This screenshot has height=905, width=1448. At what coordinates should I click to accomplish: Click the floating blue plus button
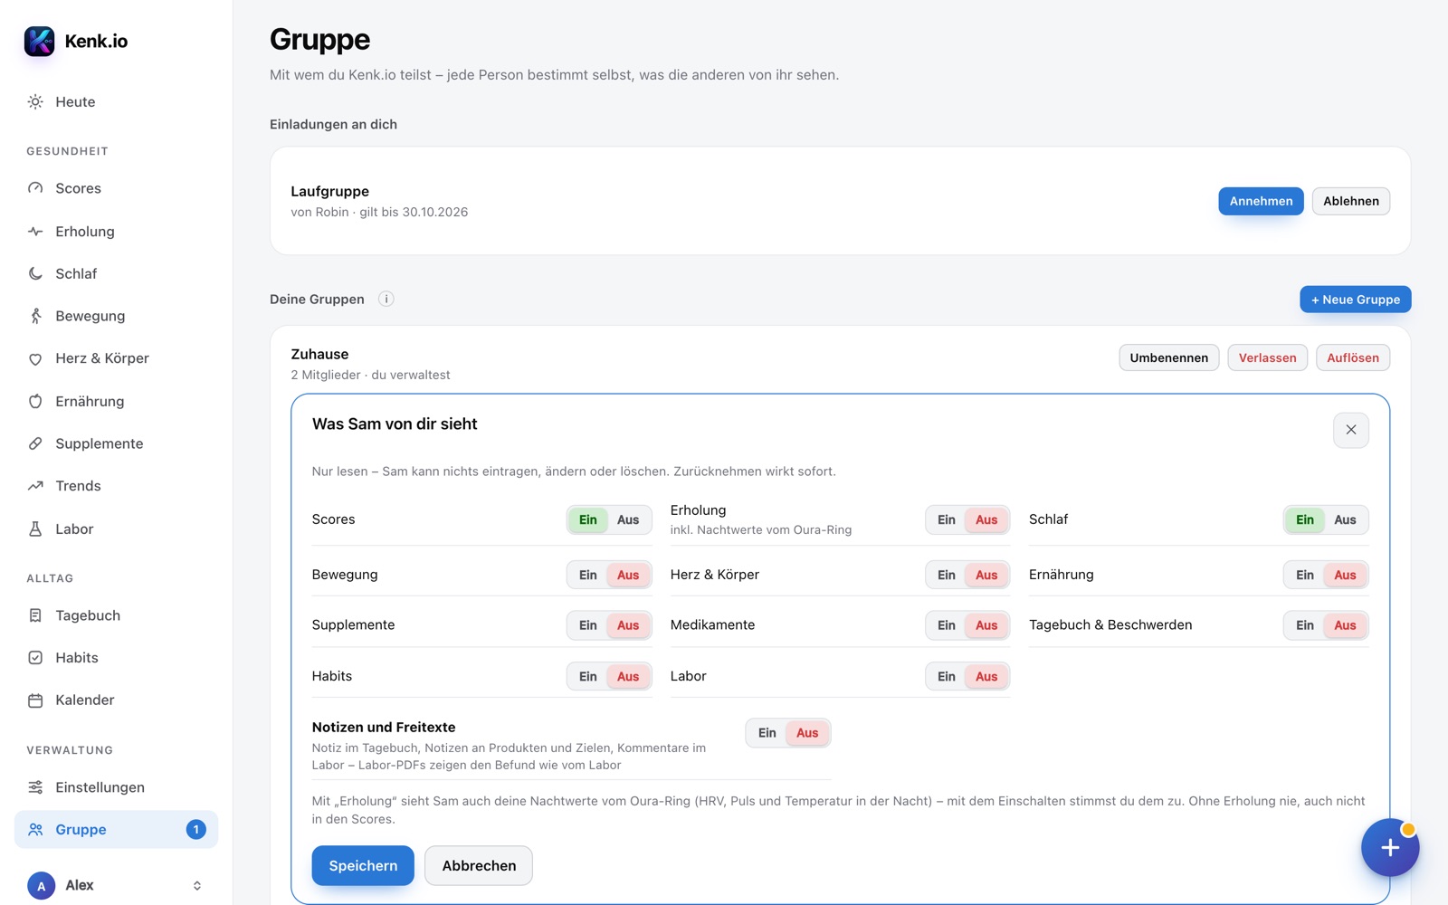tap(1390, 847)
